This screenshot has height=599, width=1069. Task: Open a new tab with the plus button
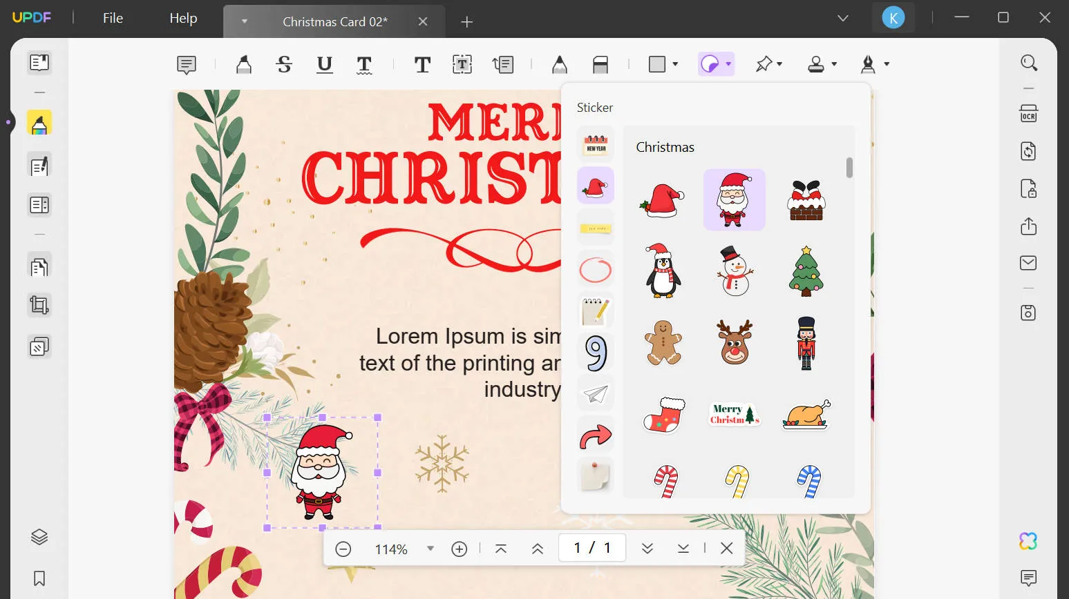click(x=466, y=21)
